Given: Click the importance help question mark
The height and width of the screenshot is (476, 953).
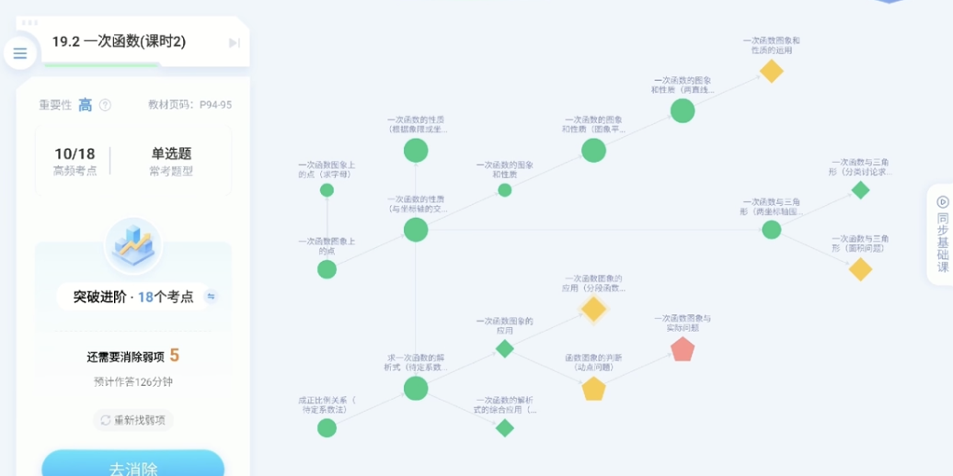Looking at the screenshot, I should click(105, 105).
